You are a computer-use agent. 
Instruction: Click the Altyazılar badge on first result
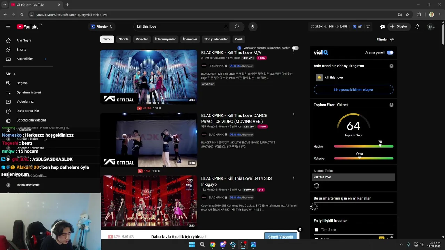point(208,84)
